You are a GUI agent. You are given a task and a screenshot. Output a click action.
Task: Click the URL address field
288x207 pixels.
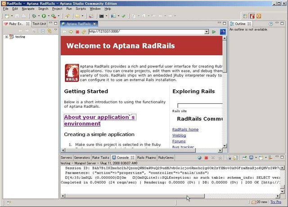click(147, 31)
